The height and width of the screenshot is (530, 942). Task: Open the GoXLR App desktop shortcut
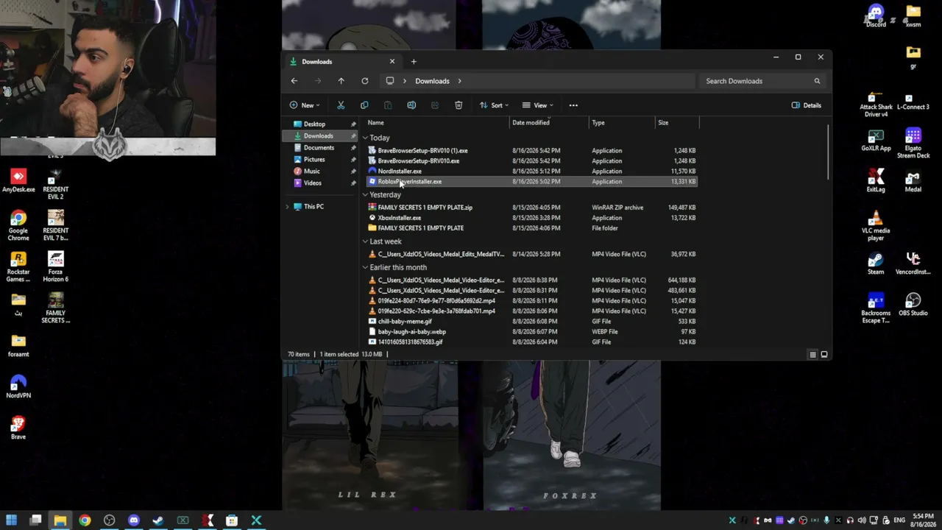pos(876,140)
